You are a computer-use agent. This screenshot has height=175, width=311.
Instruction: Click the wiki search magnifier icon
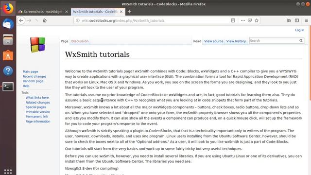pos(301,41)
